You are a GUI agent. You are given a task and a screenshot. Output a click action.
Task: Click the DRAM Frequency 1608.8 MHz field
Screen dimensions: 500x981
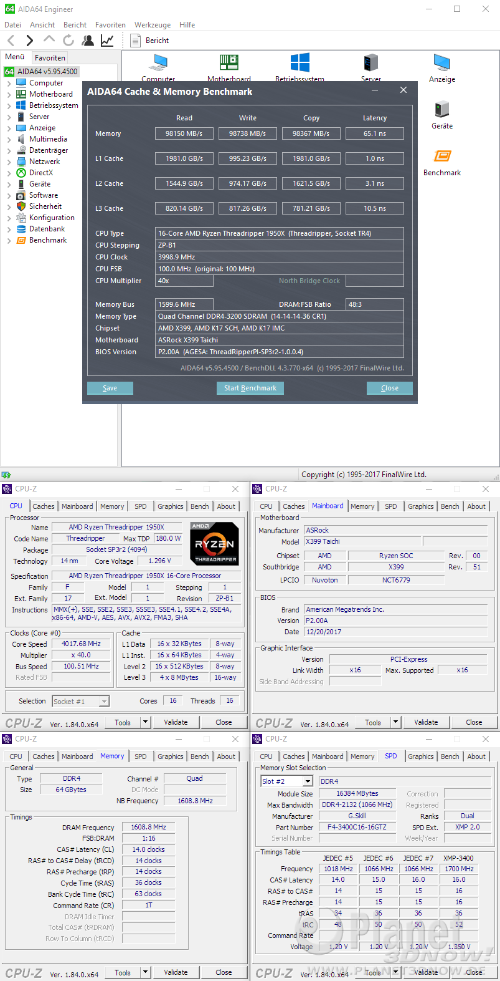pos(149,827)
